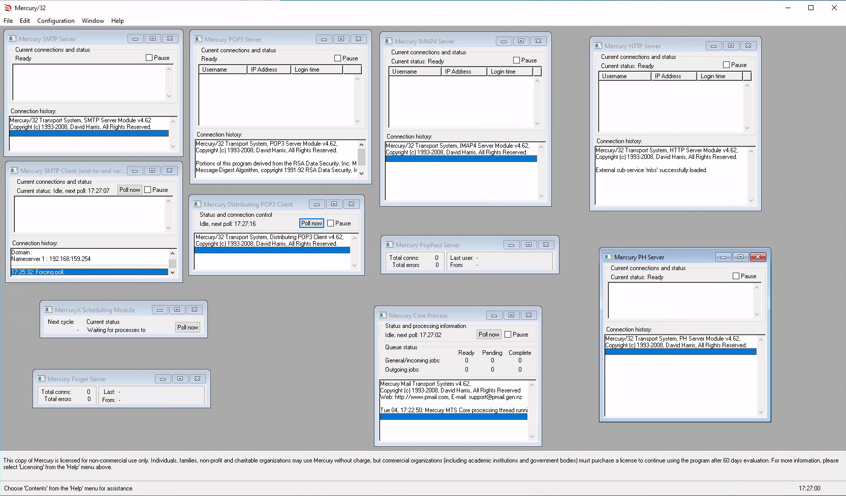Minimize the MercuryX Scheduling Module window

coord(160,310)
